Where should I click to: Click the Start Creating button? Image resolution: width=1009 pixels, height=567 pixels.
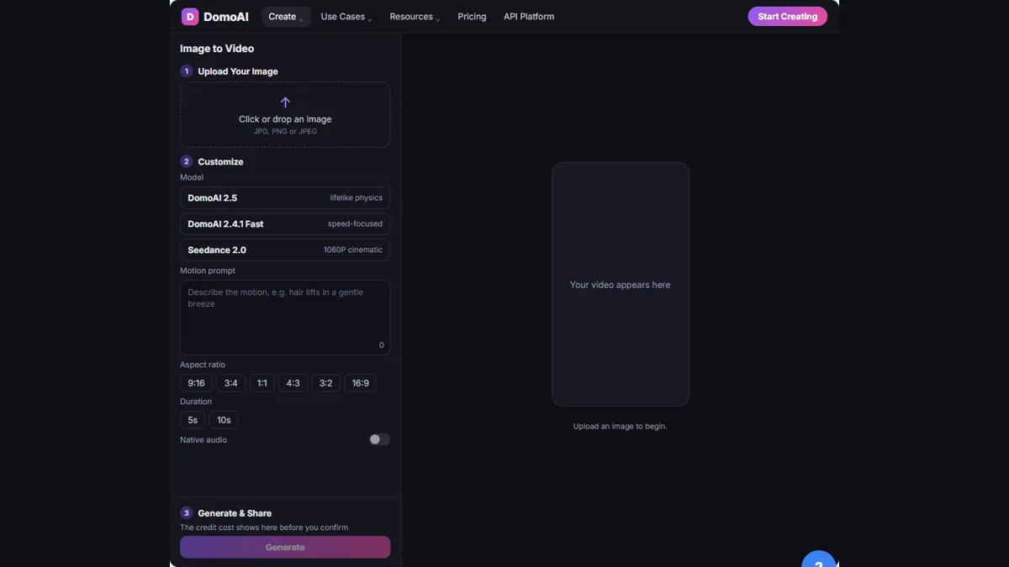[x=788, y=17]
